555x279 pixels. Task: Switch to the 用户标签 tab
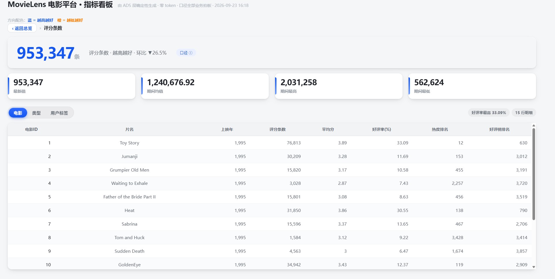(59, 113)
